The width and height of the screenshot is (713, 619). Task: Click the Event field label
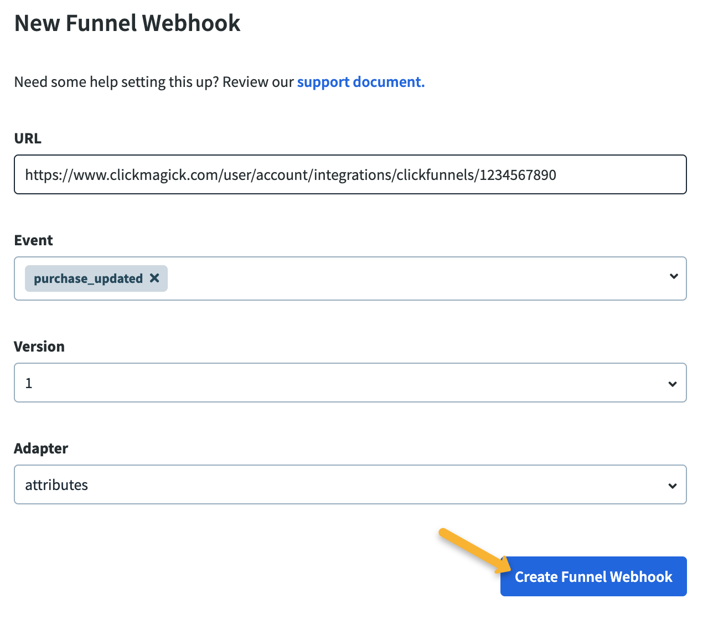pyautogui.click(x=33, y=240)
